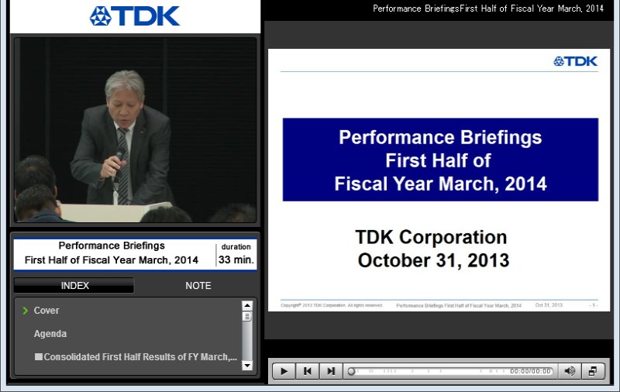Click the presentation slide cover

(x=439, y=180)
